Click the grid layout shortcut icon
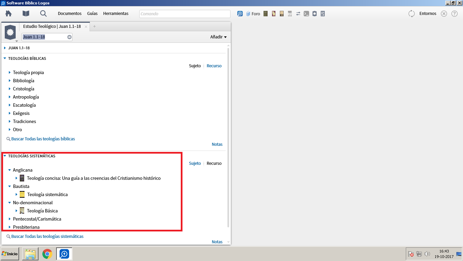The image size is (463, 261). click(x=323, y=14)
